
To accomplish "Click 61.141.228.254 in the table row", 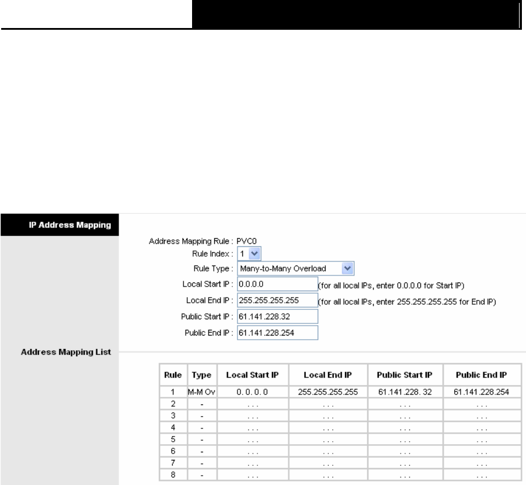I will (482, 392).
